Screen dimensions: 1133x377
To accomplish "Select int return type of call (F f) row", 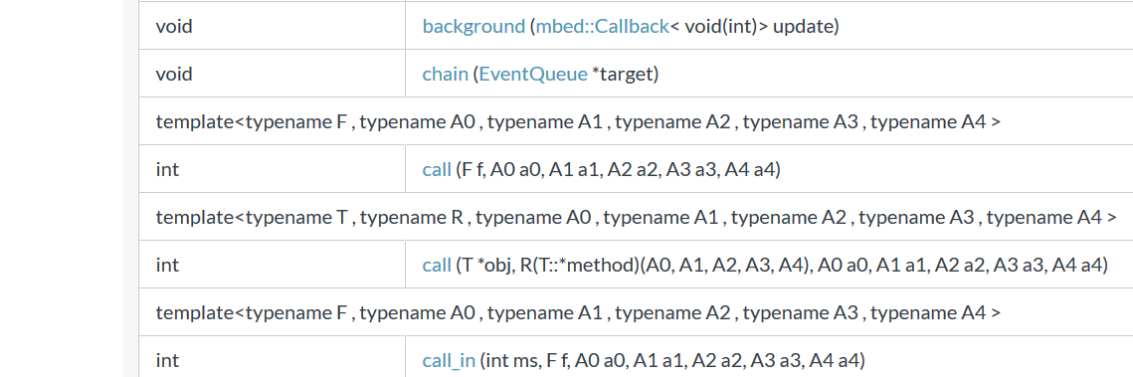I will tap(167, 170).
